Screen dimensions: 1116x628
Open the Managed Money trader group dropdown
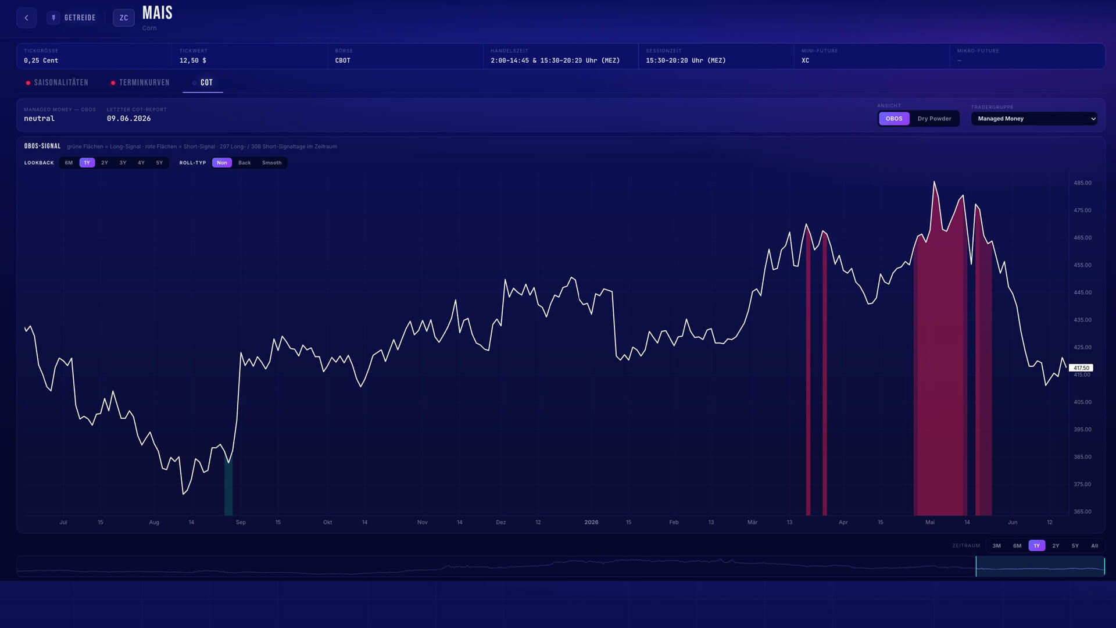click(1034, 119)
